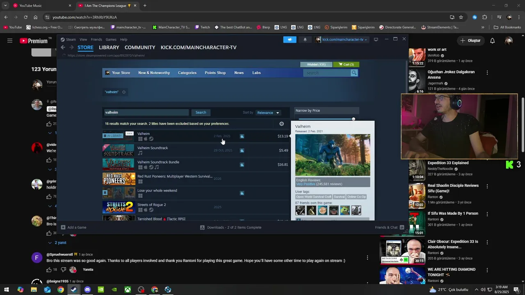The width and height of the screenshot is (525, 295).
Task: Remove the "valheim" search tag
Action: tap(124, 92)
